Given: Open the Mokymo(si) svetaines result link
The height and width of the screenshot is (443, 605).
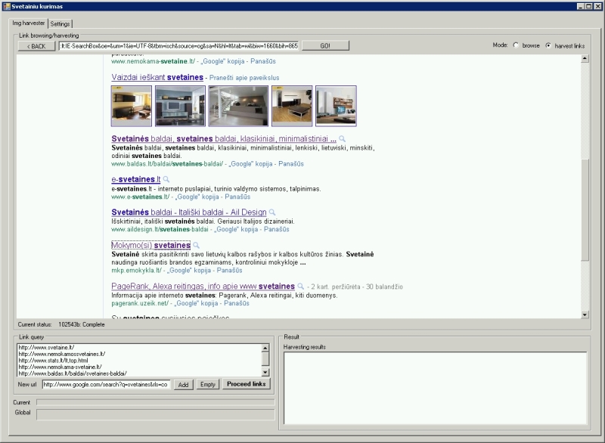Looking at the screenshot, I should tap(150, 245).
